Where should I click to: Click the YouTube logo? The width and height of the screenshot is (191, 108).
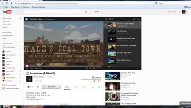7,12
